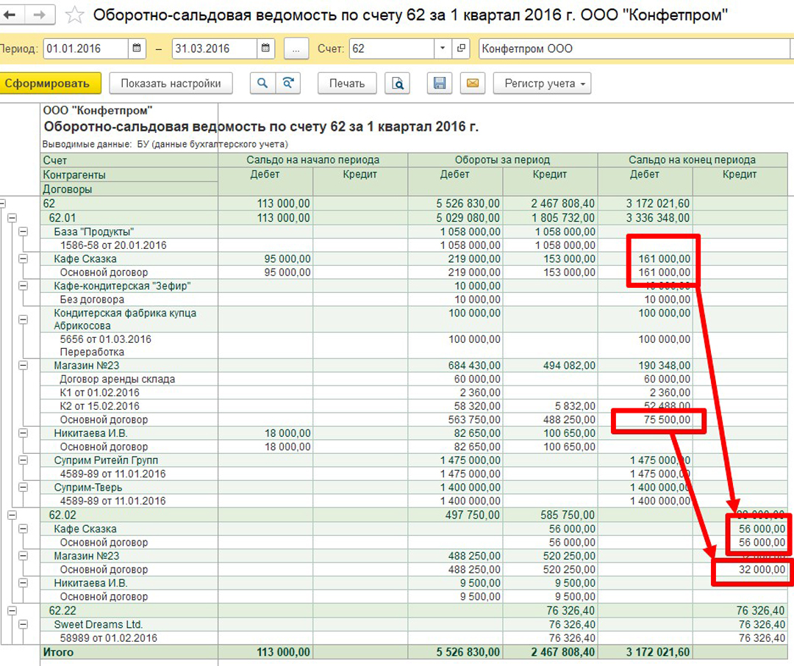
Task: Click the Печать button
Action: pyautogui.click(x=346, y=84)
